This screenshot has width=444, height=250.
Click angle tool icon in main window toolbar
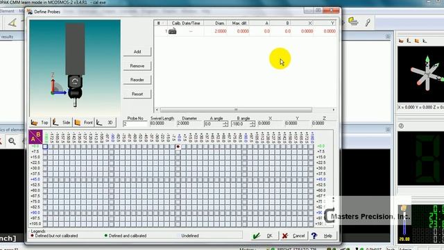pyautogui.click(x=12, y=23)
